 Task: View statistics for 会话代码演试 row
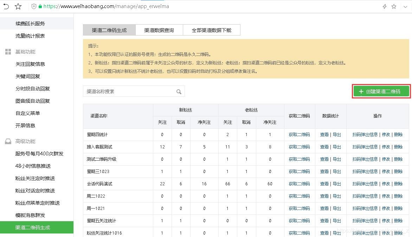[x=324, y=184]
